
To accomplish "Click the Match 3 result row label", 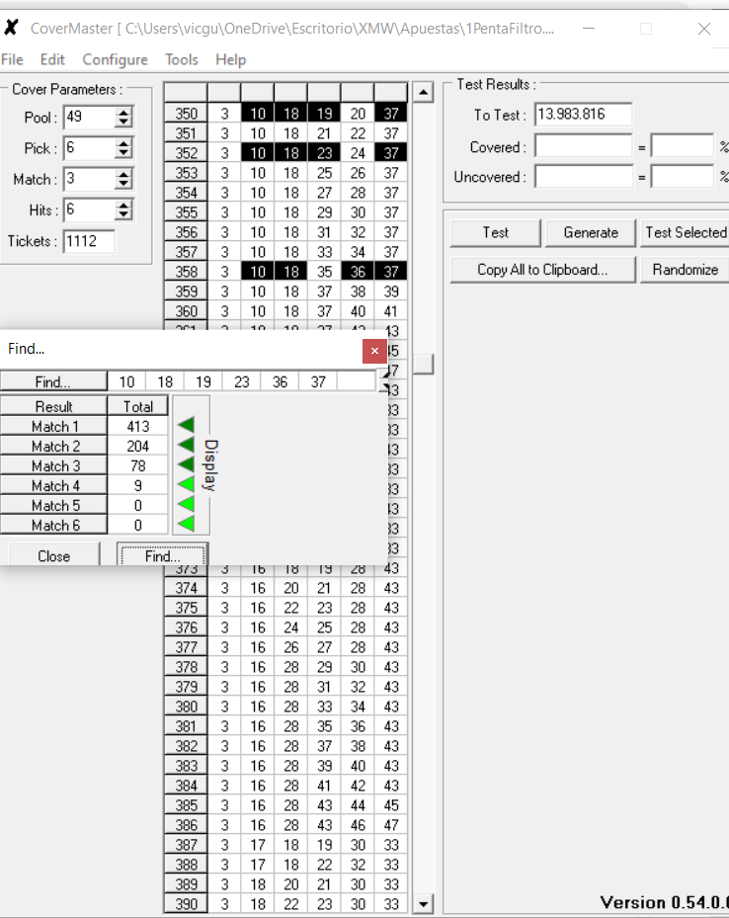I will coord(53,465).
